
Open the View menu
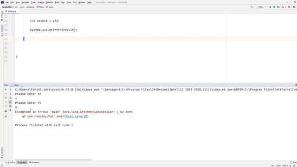(x=18, y=2)
